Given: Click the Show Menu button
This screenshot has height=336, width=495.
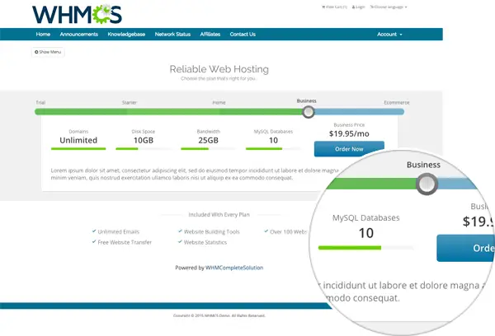Looking at the screenshot, I should pyautogui.click(x=48, y=52).
